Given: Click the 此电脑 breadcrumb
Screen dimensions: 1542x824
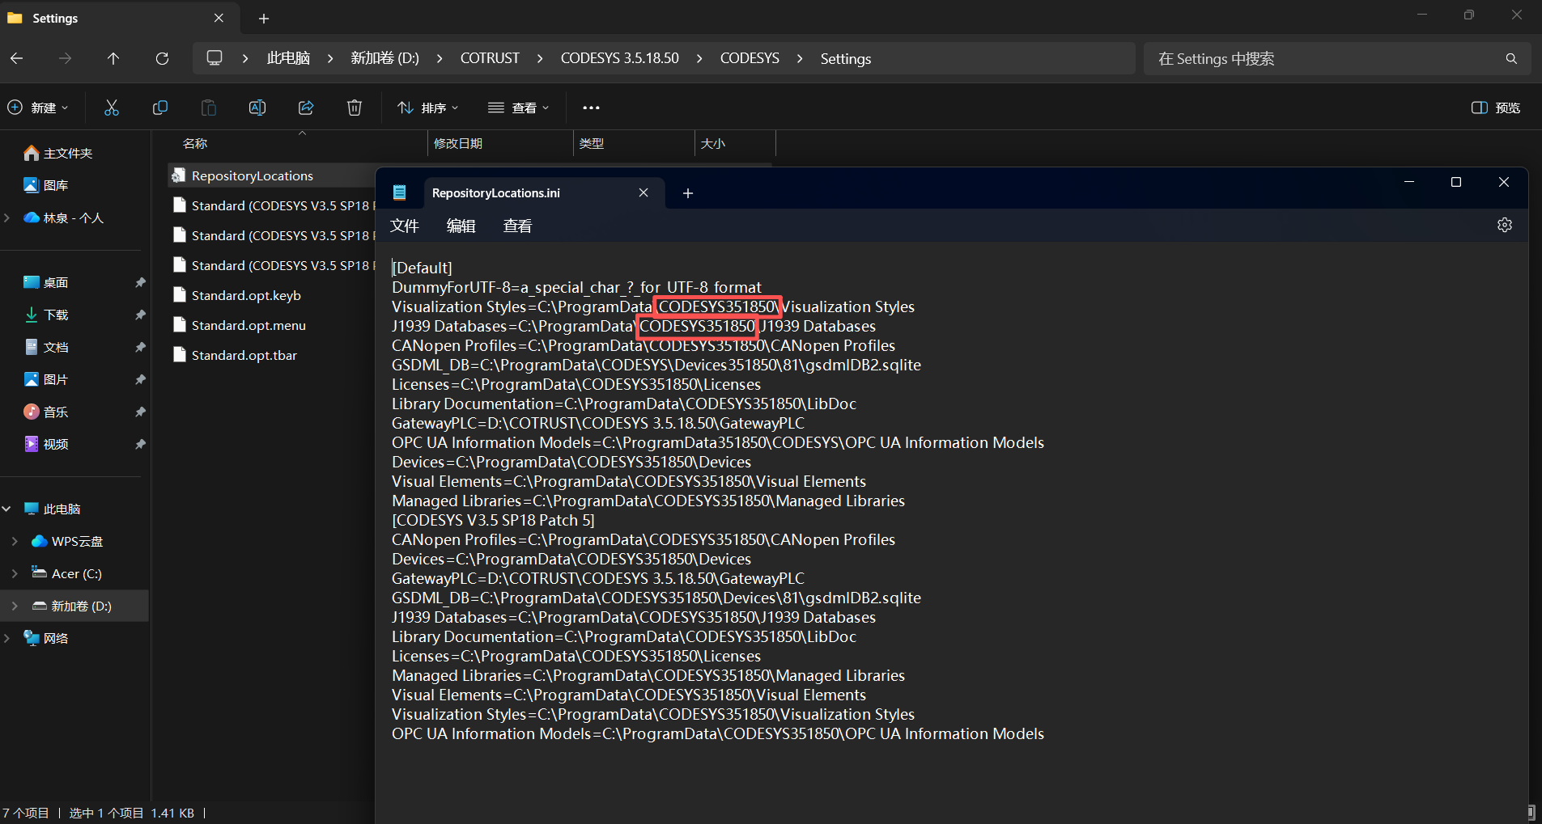Looking at the screenshot, I should (289, 58).
